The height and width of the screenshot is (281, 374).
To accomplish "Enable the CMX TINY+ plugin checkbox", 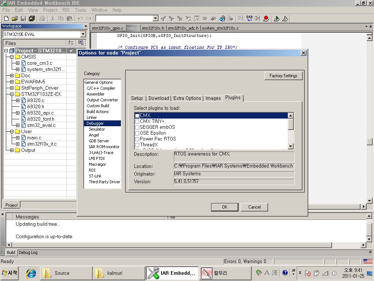I will [137, 121].
